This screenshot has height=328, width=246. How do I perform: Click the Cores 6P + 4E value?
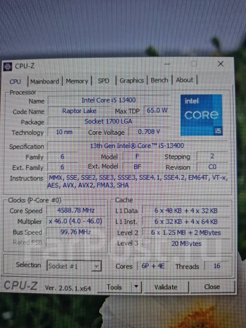[x=153, y=266]
